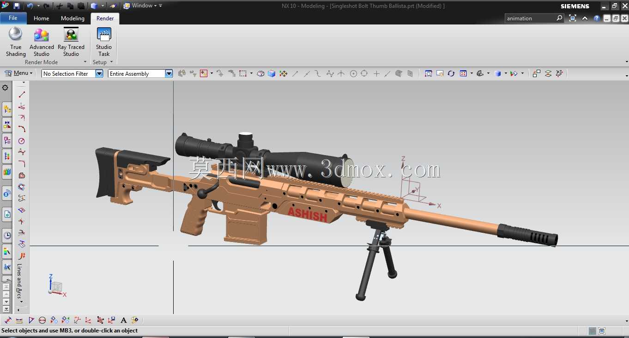Viewport: 629px width, 338px height.
Task: Click the Copy icon in quick access toolbar
Action: 70,6
